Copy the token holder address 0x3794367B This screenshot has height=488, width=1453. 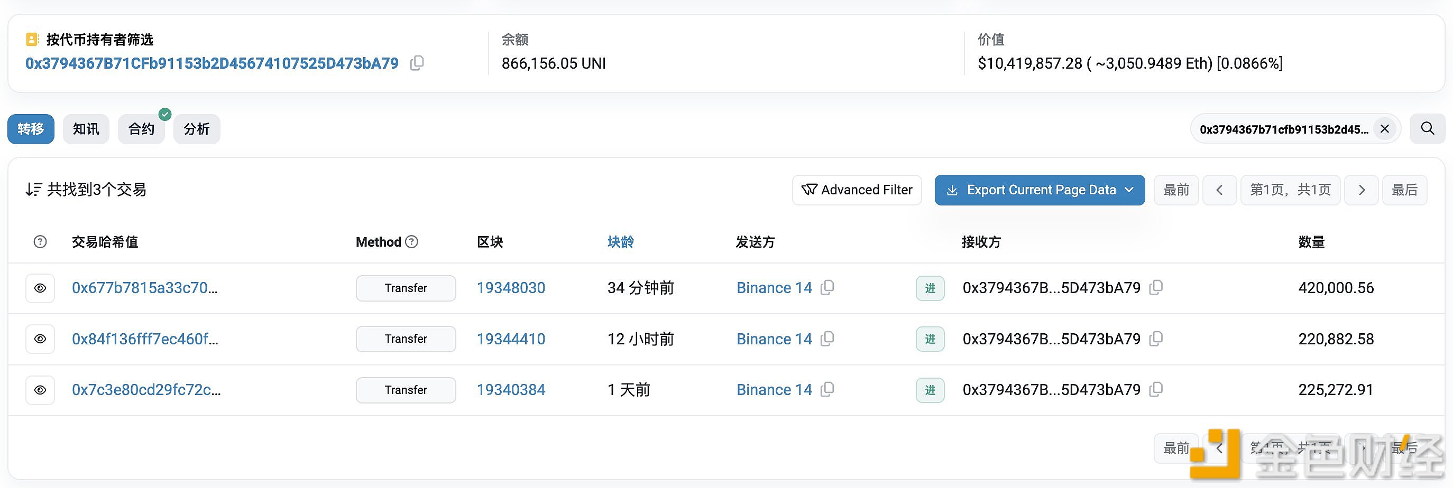pyautogui.click(x=417, y=62)
